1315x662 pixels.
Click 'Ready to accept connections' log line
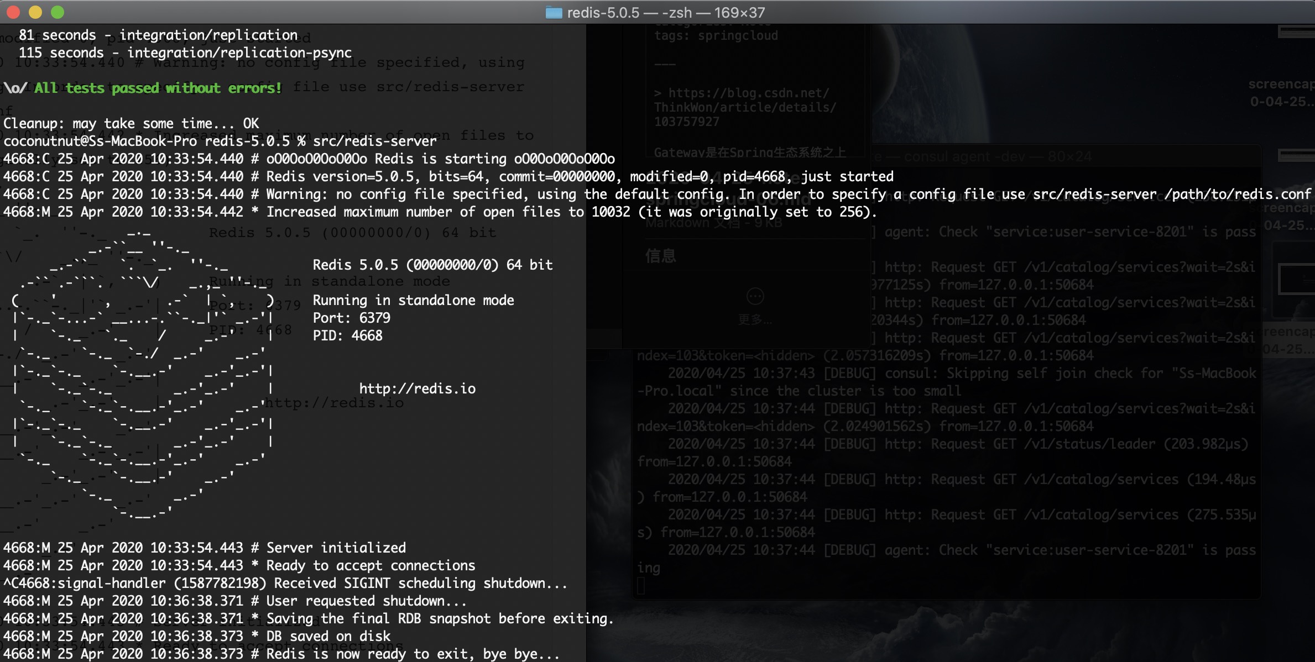pos(371,565)
